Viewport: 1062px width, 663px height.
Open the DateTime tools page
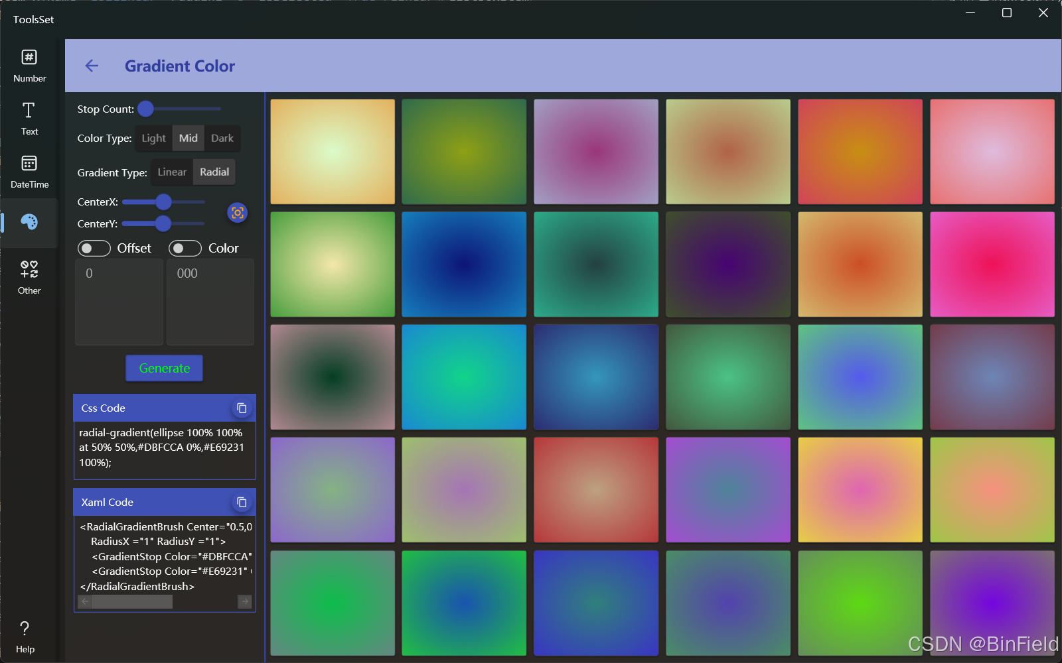[29, 172]
